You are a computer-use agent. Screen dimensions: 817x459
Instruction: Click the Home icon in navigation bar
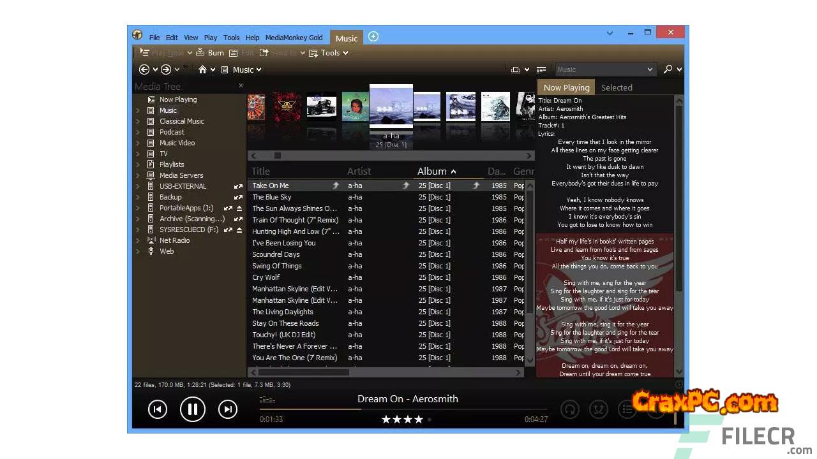202,69
